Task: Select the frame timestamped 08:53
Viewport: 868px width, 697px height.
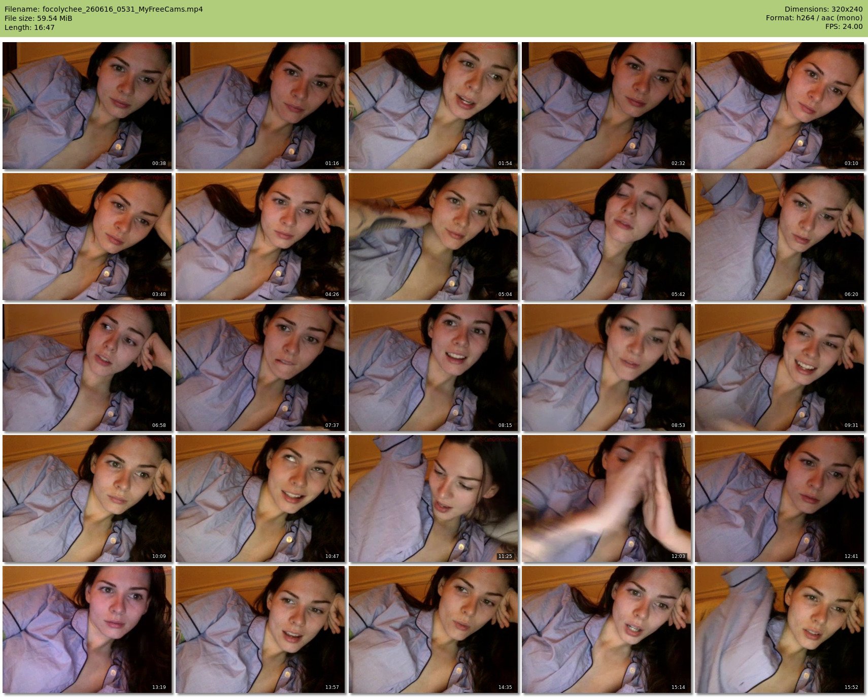Action: click(x=607, y=368)
